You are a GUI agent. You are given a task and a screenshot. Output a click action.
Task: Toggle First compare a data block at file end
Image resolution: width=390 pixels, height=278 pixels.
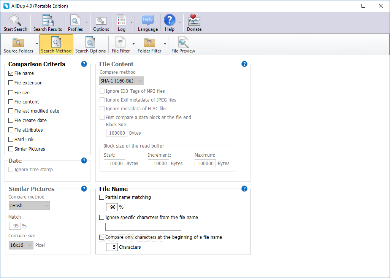point(102,117)
